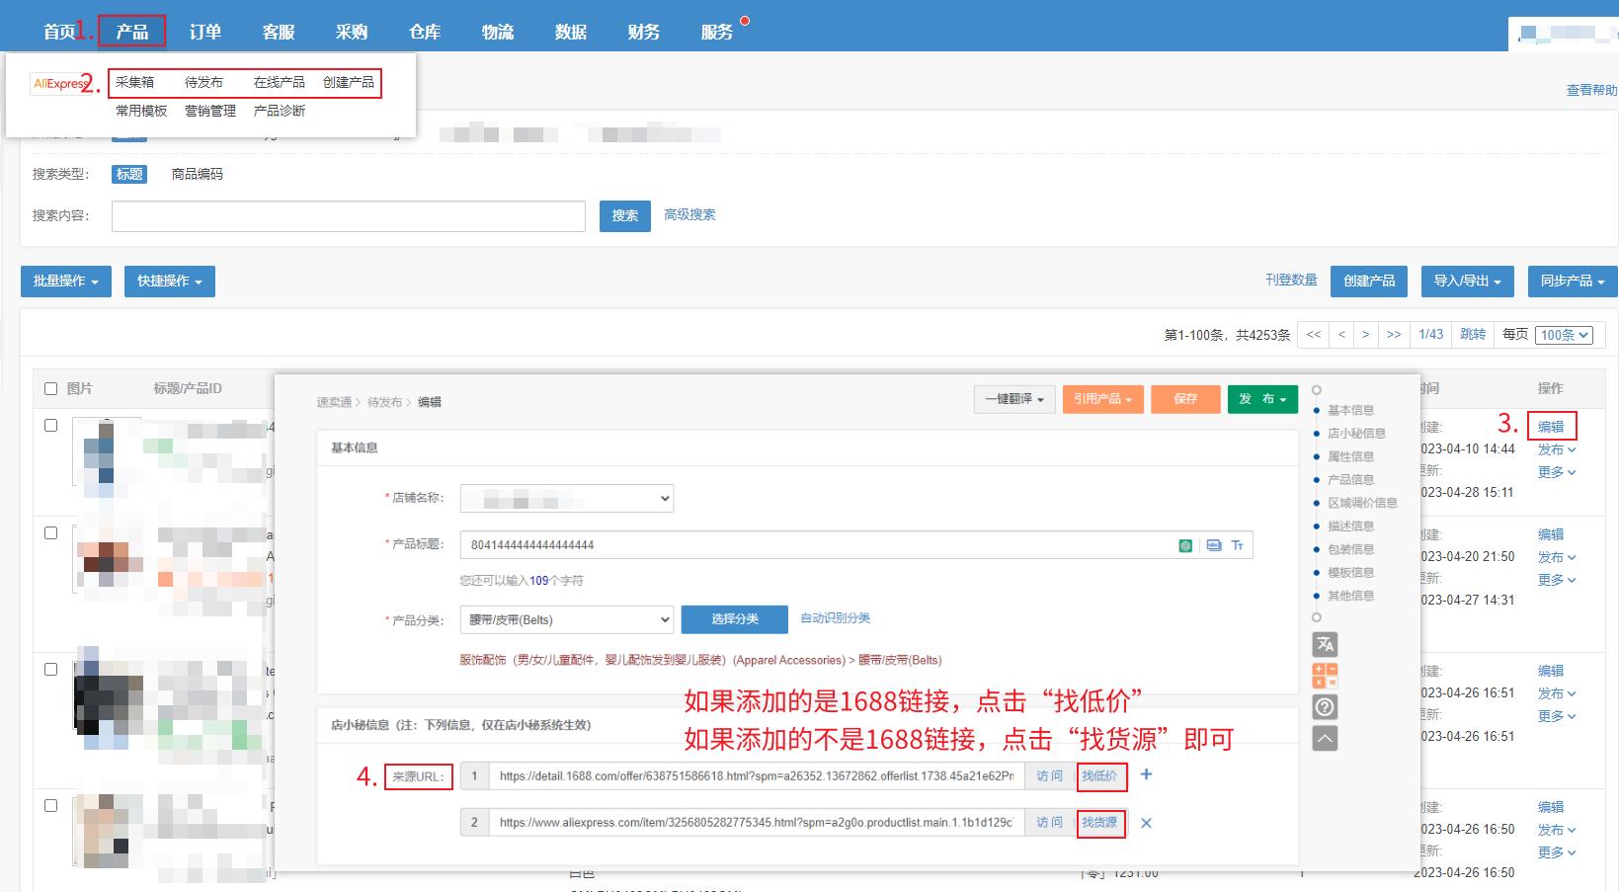The width and height of the screenshot is (1619, 892).
Task: Click the back-to-top arrow icon
Action: [1324, 738]
